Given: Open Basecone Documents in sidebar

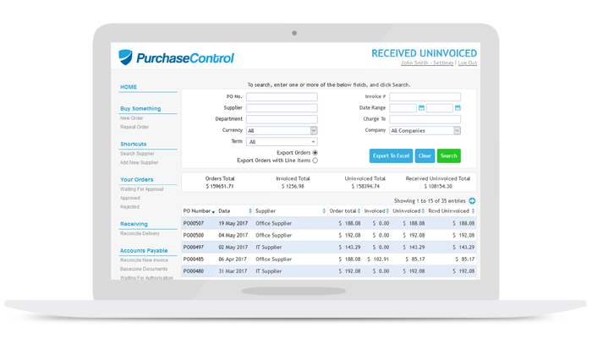Looking at the screenshot, I should coord(144,269).
